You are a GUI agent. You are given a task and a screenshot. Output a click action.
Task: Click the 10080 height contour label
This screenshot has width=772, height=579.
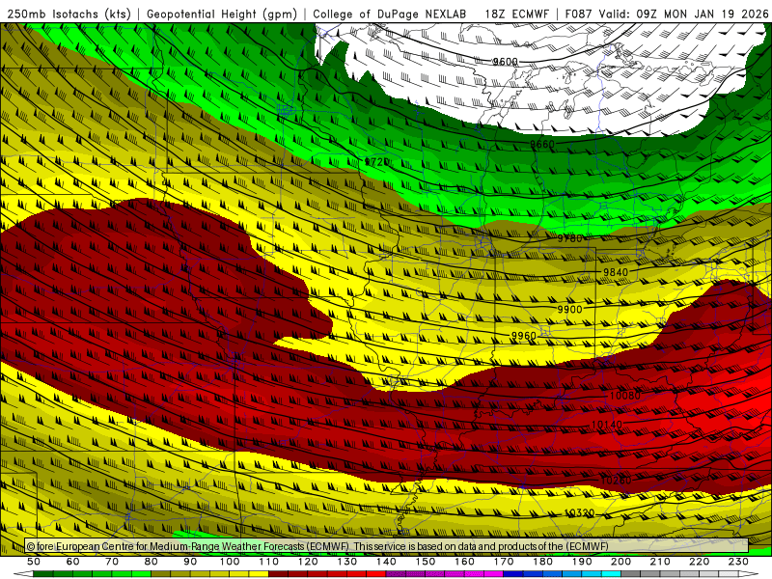pos(625,396)
